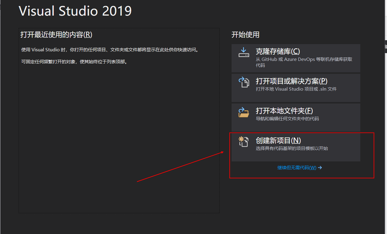Open 克隆存储库(C) option
The image size is (387, 234).
pos(296,58)
